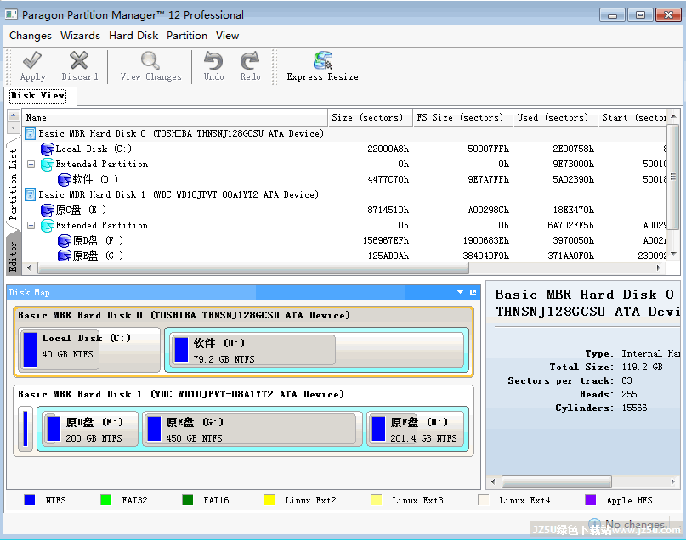Screen dimensions: 686x540
Task: Click 原E盘 (G:) partition icon in list
Action: 65,256
